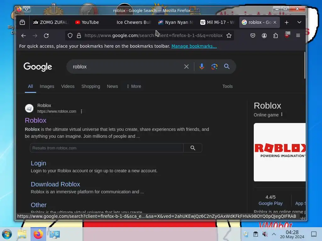Open tracking protection shield icon
This screenshot has height=241, width=322.
(70, 36)
